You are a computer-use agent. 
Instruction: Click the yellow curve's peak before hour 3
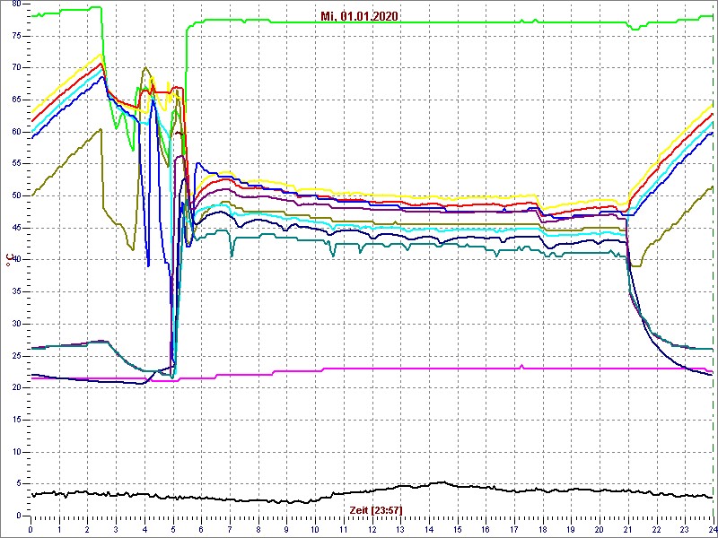(101, 54)
